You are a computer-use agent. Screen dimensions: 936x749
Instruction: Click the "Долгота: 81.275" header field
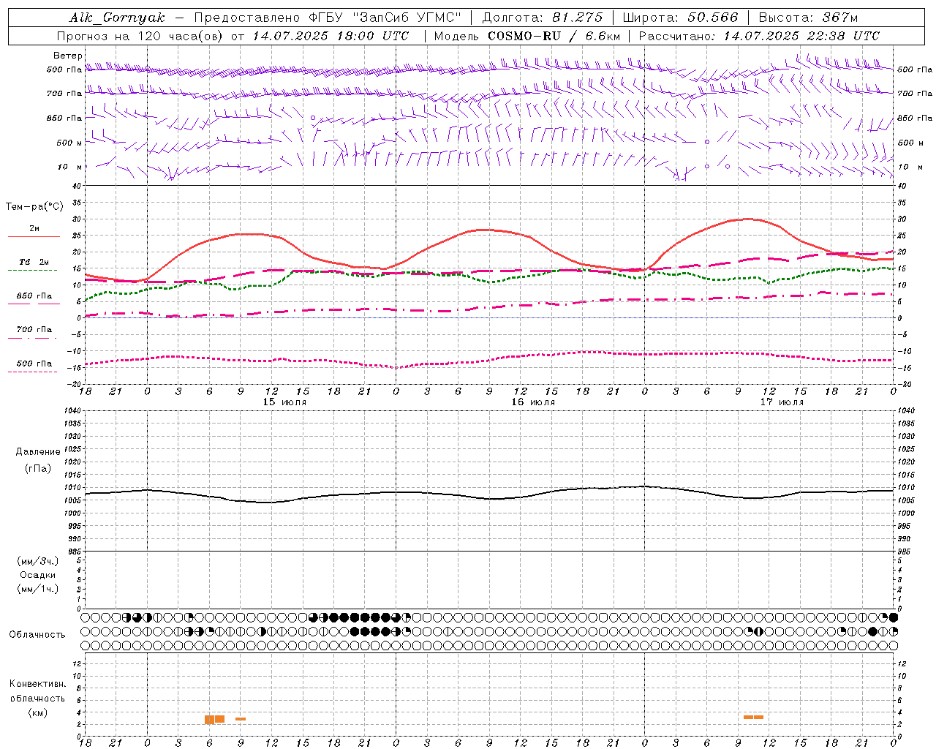coord(543,18)
